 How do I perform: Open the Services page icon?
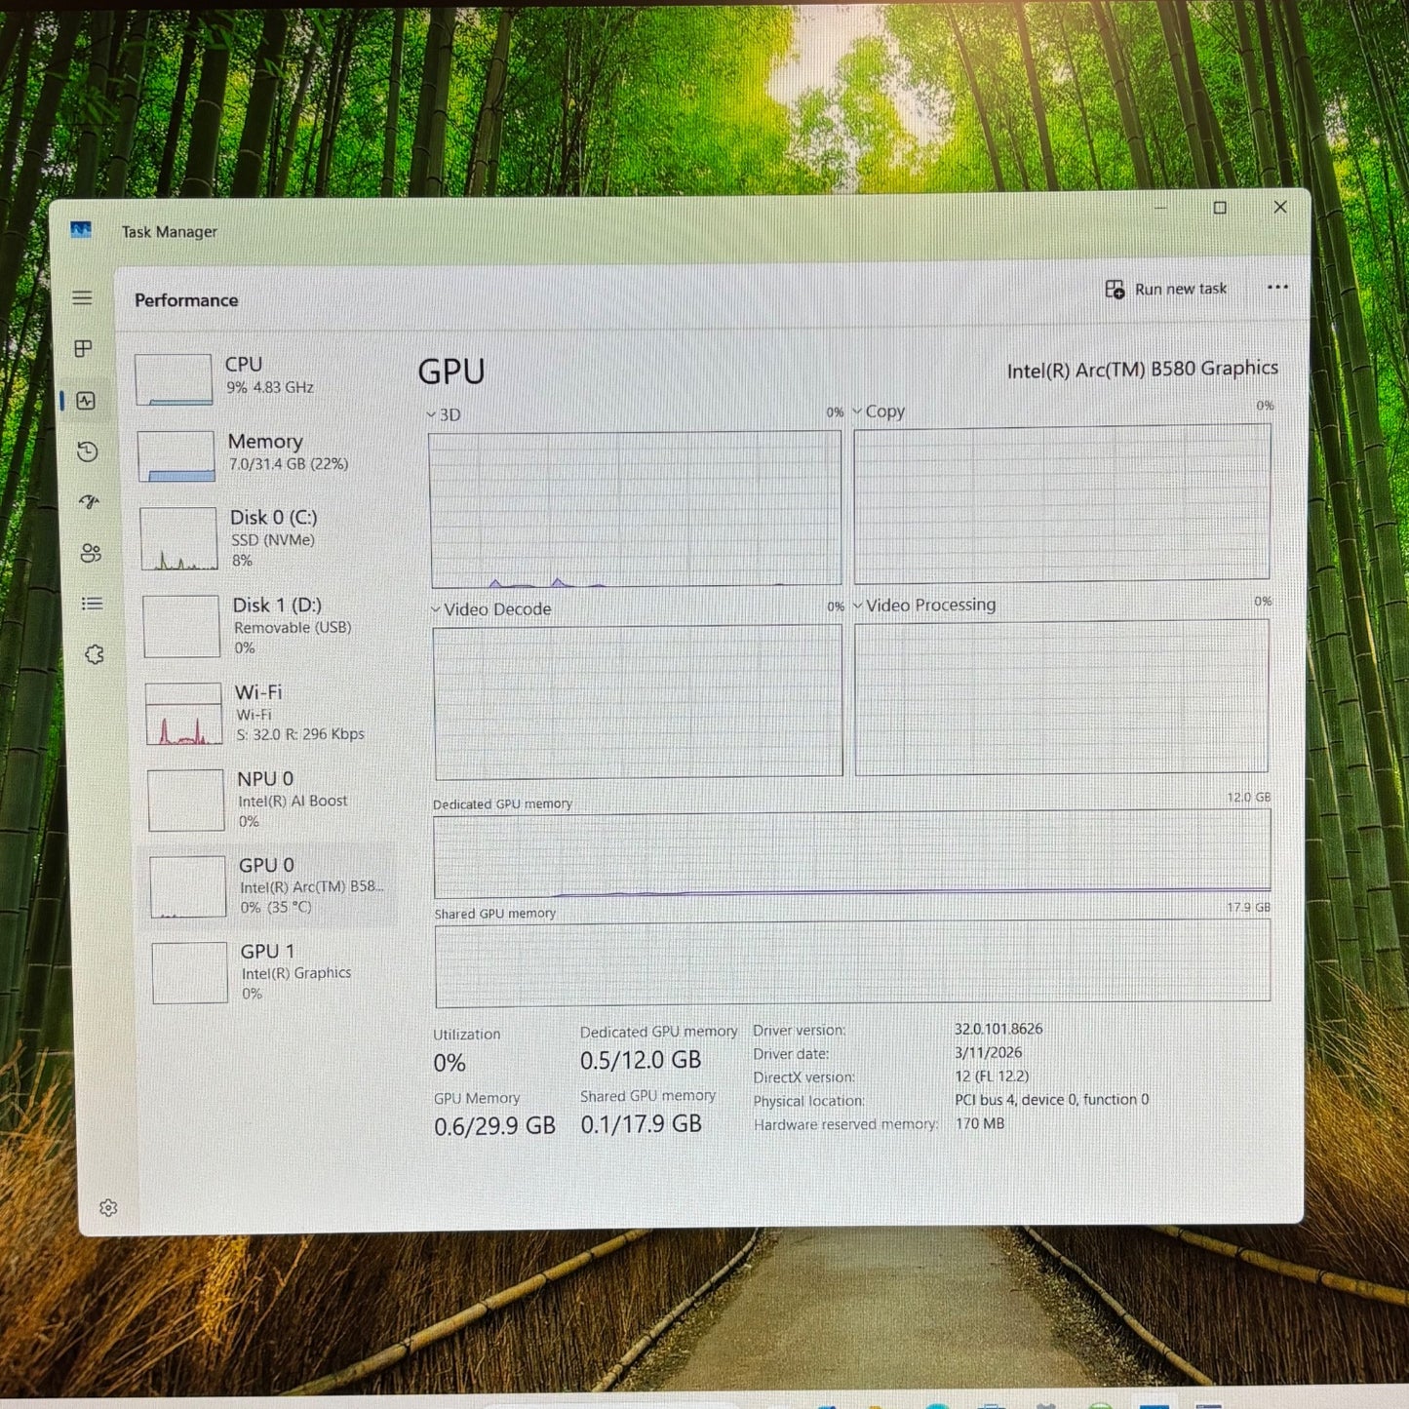(94, 655)
